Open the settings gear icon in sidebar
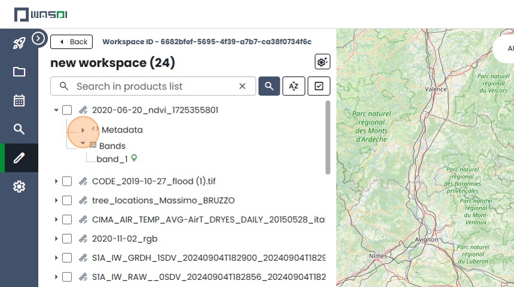 19,187
